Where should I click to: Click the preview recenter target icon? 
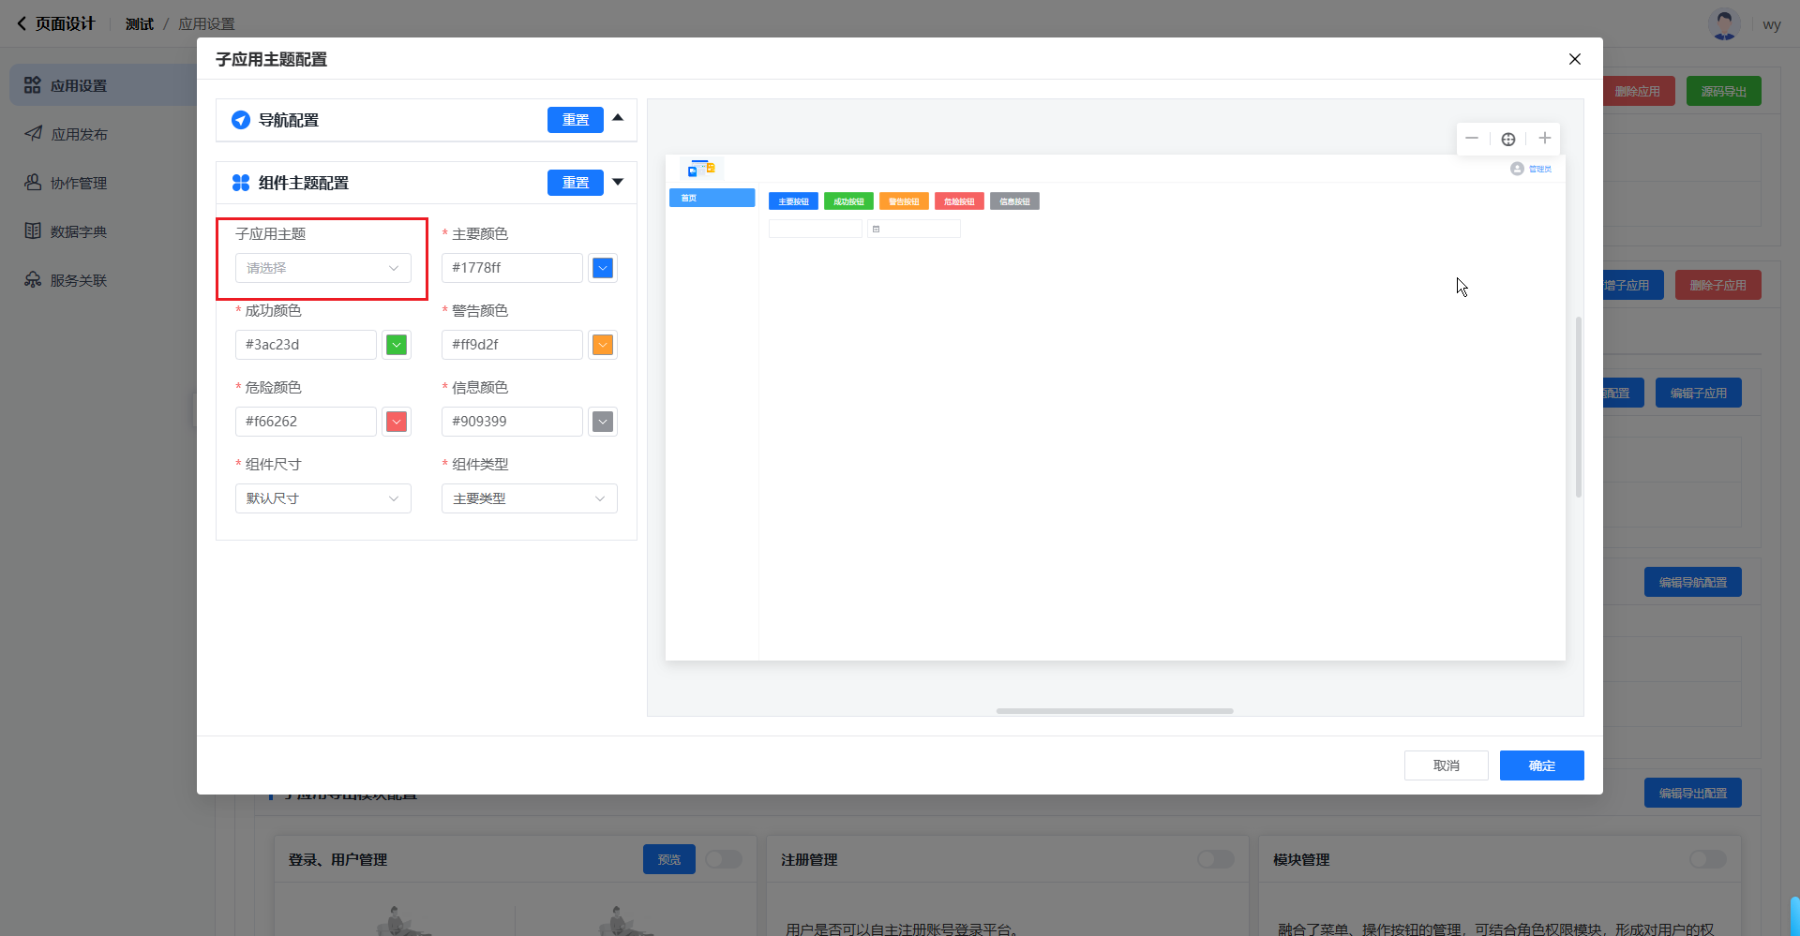click(x=1507, y=139)
